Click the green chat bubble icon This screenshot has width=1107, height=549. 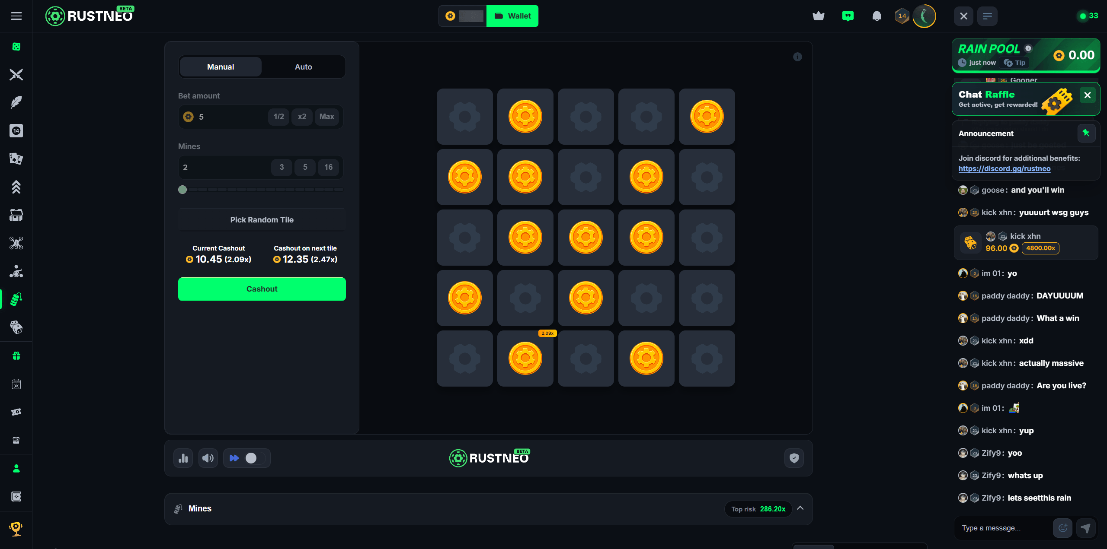848,16
